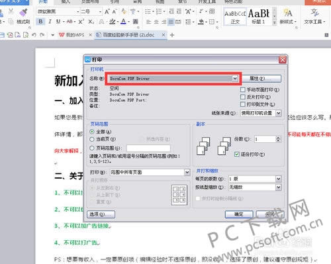Enable 反片打印 mirror print checkbox
The image size is (331, 264).
(x=243, y=97)
